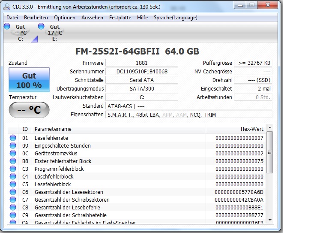Select the Lesefehlerrate row name

pos(51,138)
